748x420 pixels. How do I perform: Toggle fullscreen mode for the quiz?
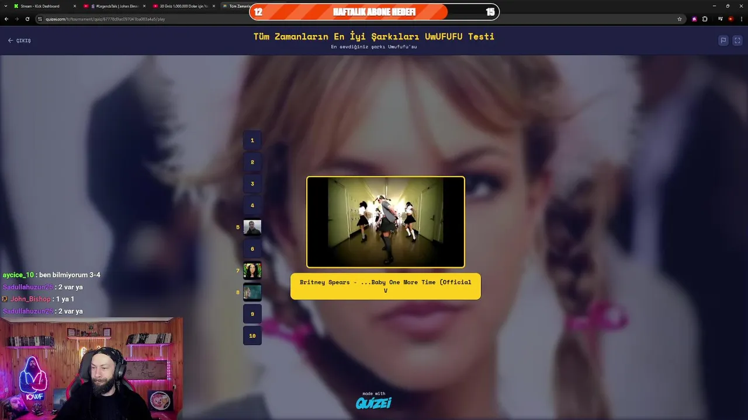pos(737,41)
